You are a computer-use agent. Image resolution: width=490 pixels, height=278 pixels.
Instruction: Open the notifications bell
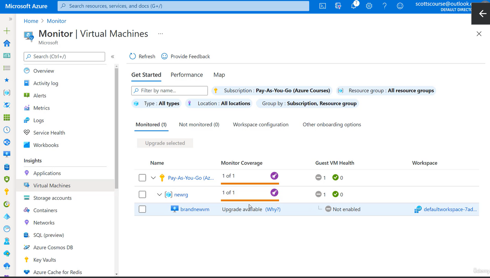[354, 6]
